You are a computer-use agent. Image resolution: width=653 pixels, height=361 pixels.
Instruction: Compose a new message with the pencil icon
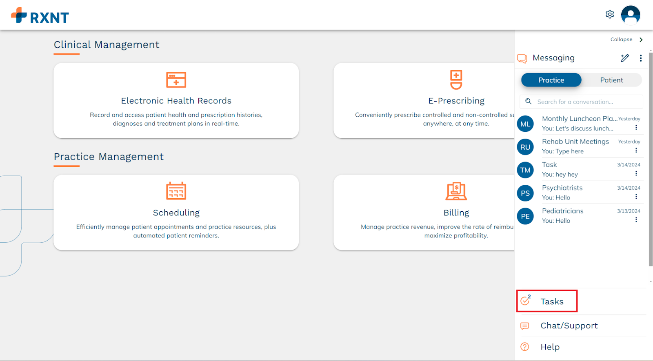point(625,58)
